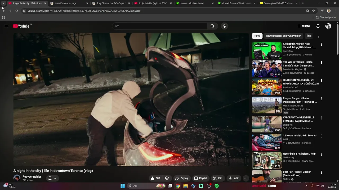Open Best Part - Daniel Caesar title

297,174
